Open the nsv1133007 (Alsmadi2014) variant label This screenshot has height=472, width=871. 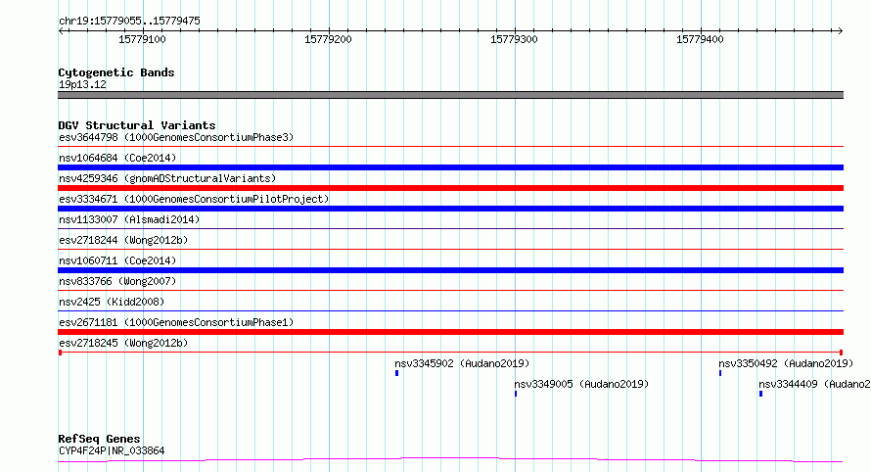pos(129,219)
